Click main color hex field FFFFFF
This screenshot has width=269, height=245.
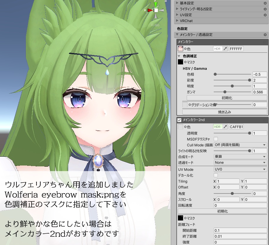tap(236, 49)
